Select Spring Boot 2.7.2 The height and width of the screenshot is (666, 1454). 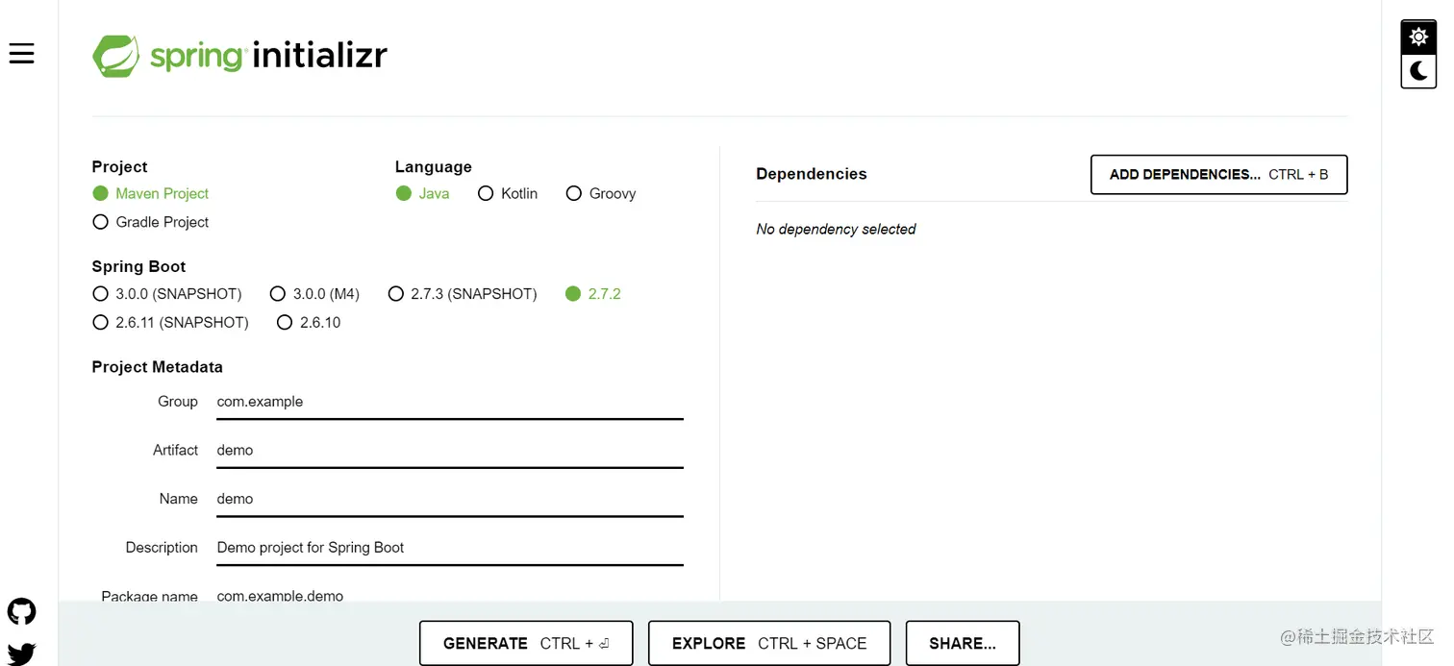point(593,294)
